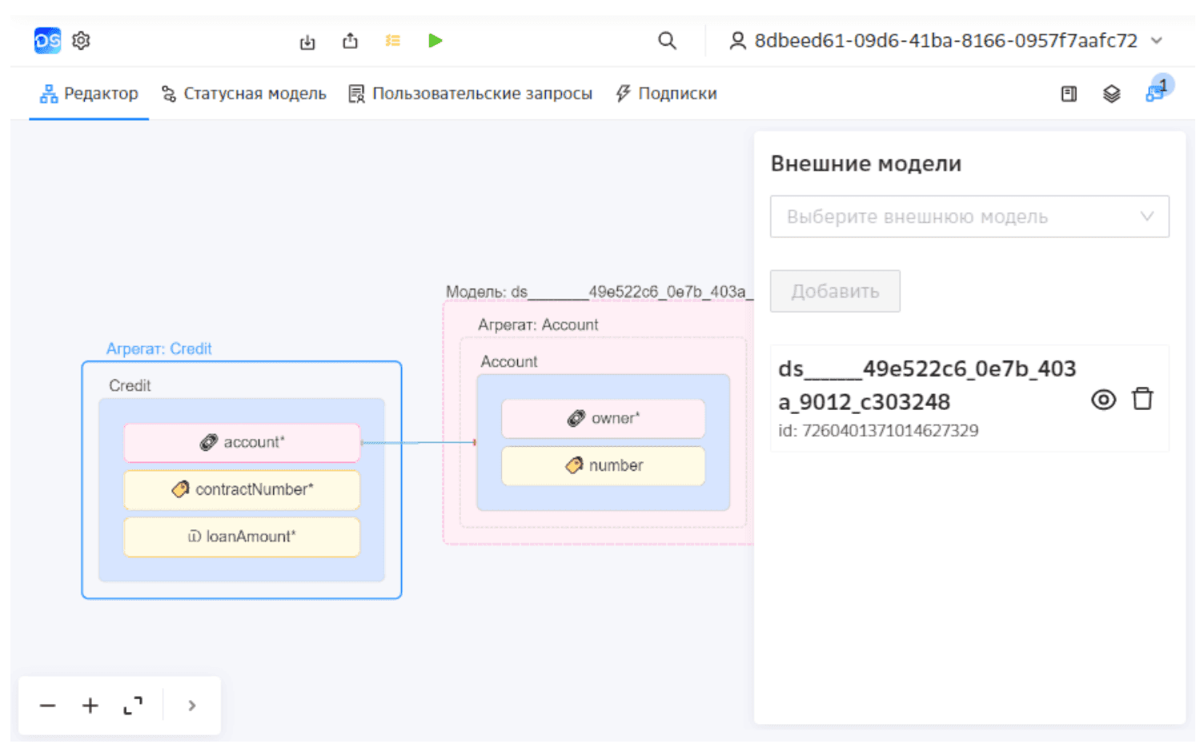Delete external model with trash icon

(1142, 399)
